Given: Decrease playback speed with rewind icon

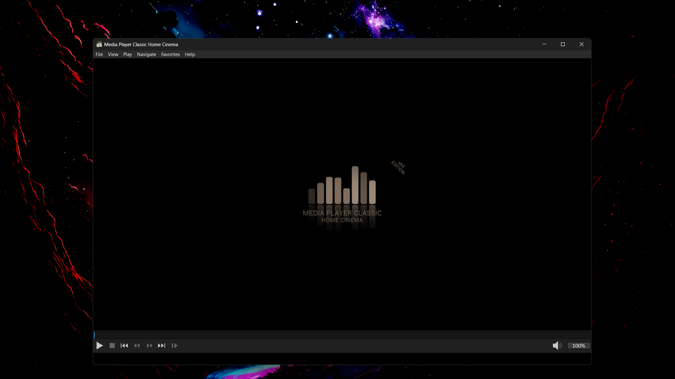Looking at the screenshot, I should [x=137, y=346].
